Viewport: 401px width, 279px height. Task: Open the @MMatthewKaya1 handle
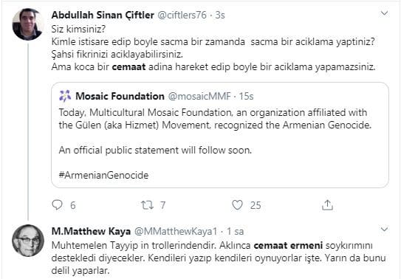click(x=176, y=231)
